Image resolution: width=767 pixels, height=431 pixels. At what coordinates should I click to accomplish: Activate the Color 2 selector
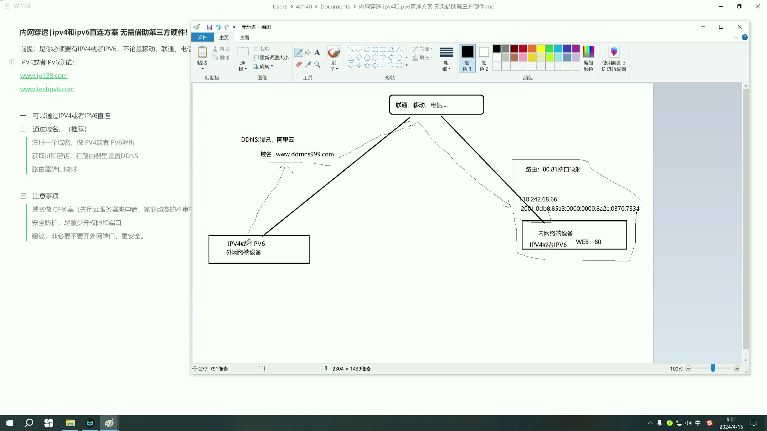click(484, 58)
